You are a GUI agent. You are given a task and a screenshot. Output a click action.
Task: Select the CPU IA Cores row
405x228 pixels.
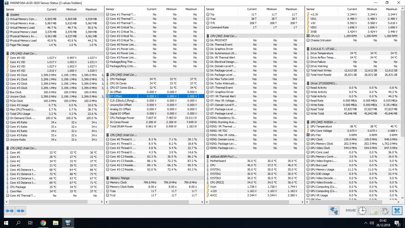(154, 83)
